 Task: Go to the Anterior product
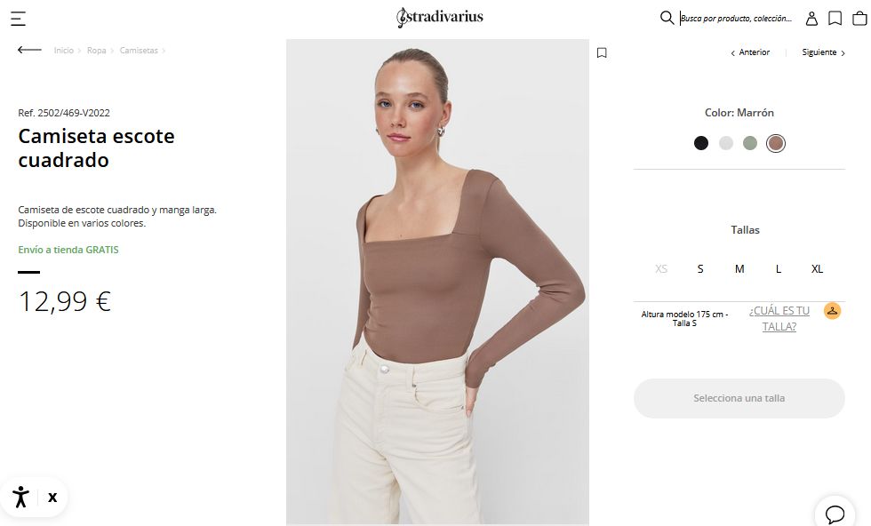[751, 52]
